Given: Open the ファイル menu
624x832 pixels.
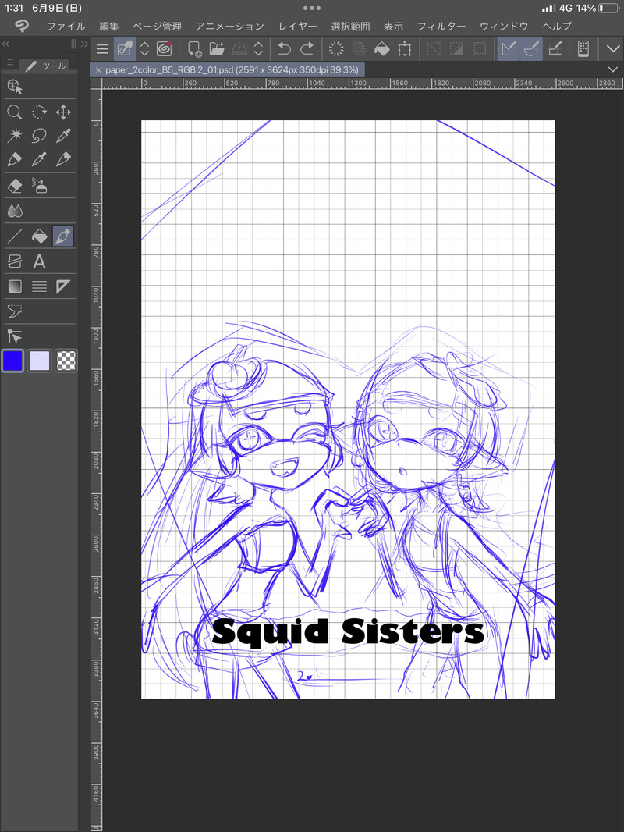Looking at the screenshot, I should coord(66,26).
